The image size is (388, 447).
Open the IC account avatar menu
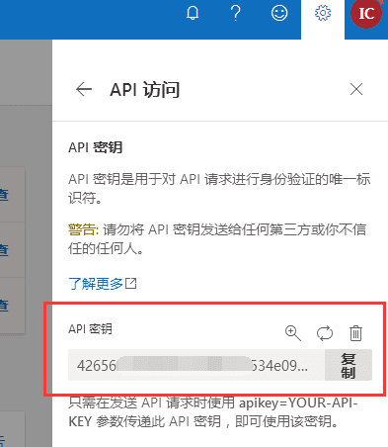coord(366,14)
